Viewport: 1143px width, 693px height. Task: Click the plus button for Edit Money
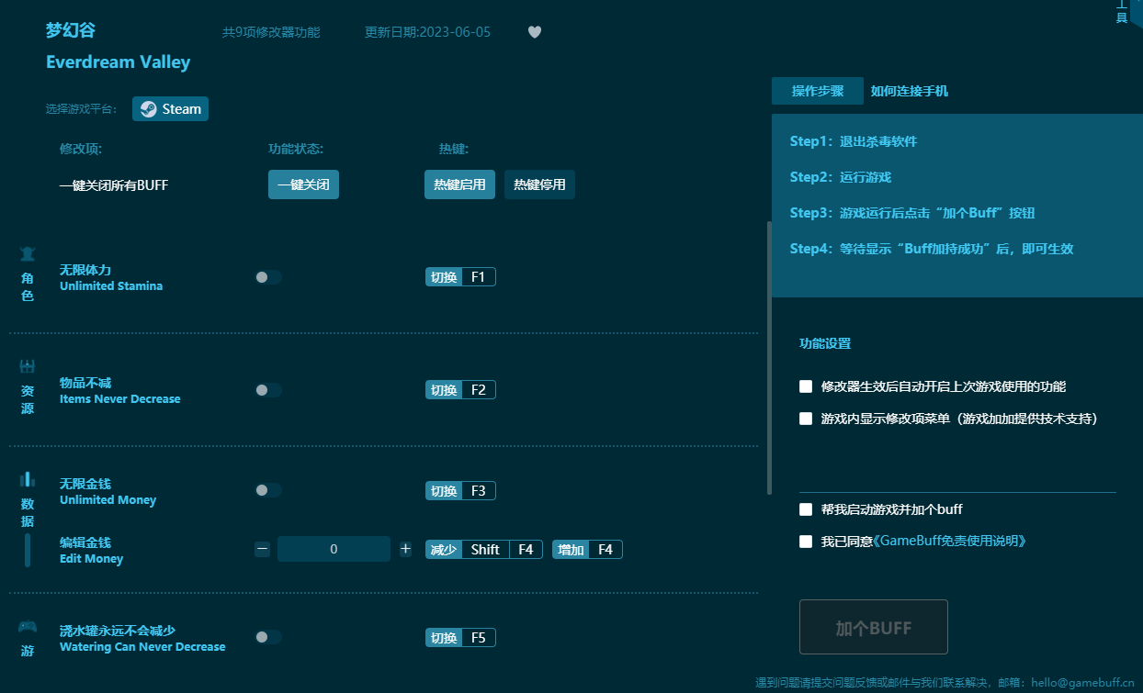coord(405,549)
